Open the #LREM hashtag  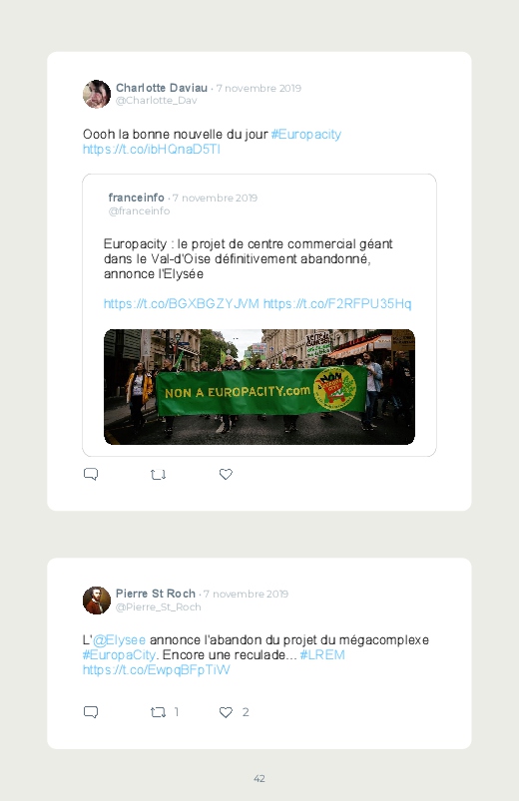click(322, 655)
